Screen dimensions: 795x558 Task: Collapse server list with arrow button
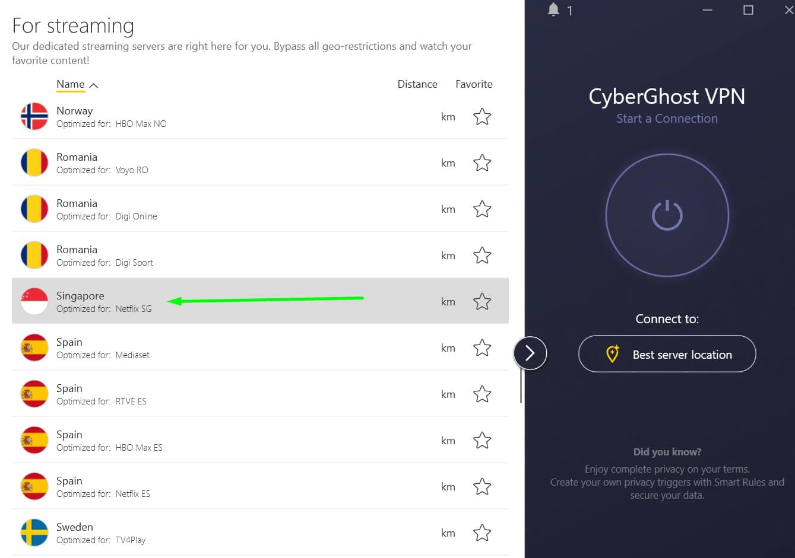[x=530, y=353]
